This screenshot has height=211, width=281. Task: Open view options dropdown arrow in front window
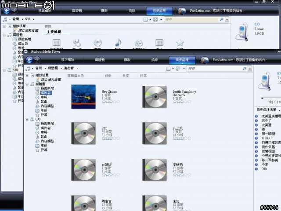[x=184, y=69]
